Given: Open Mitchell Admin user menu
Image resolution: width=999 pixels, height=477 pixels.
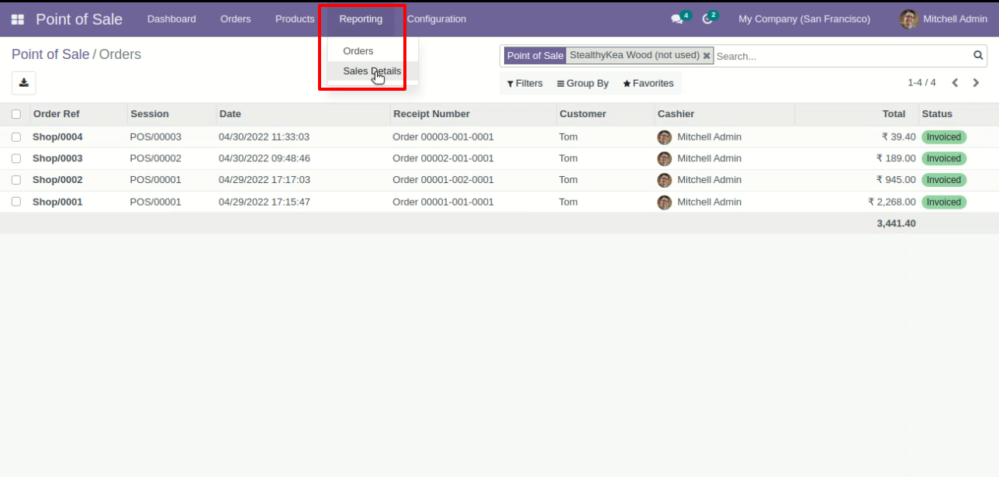Looking at the screenshot, I should [944, 19].
